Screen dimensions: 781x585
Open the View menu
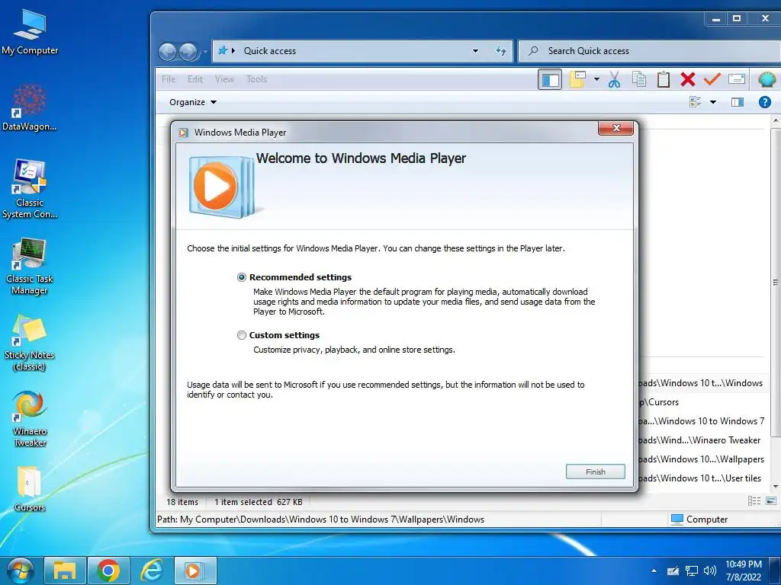(224, 79)
